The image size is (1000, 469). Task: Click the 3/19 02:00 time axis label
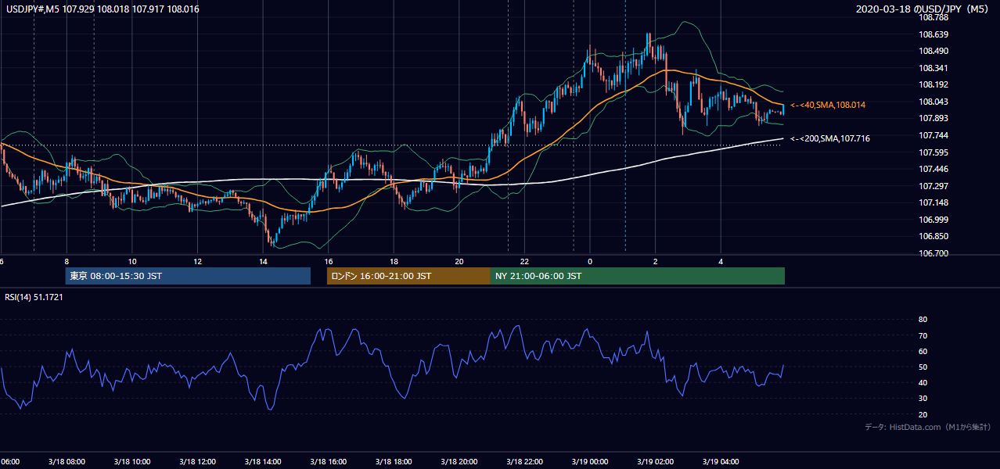[655, 462]
